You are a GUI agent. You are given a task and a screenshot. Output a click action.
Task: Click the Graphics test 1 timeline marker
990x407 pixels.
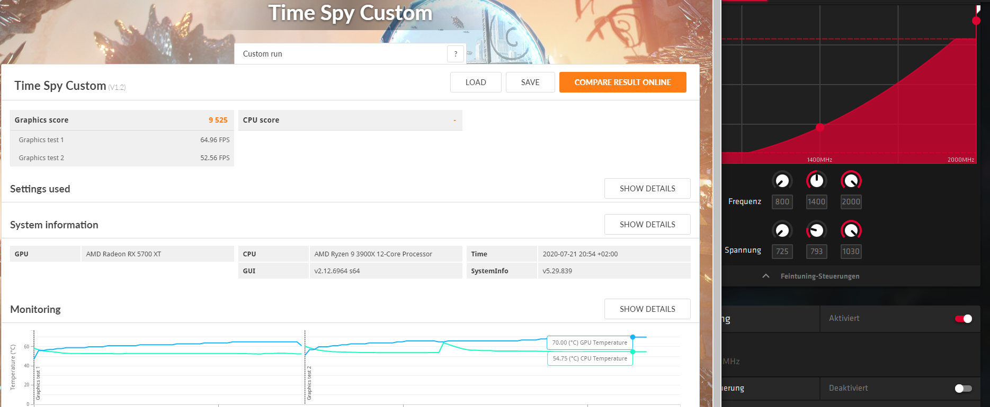pos(38,383)
